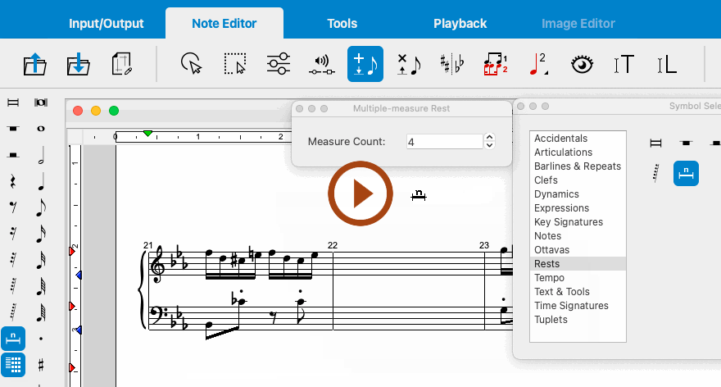The width and height of the screenshot is (721, 387).
Task: Adjust the Measure Count stepper arrows
Action: coord(490,142)
